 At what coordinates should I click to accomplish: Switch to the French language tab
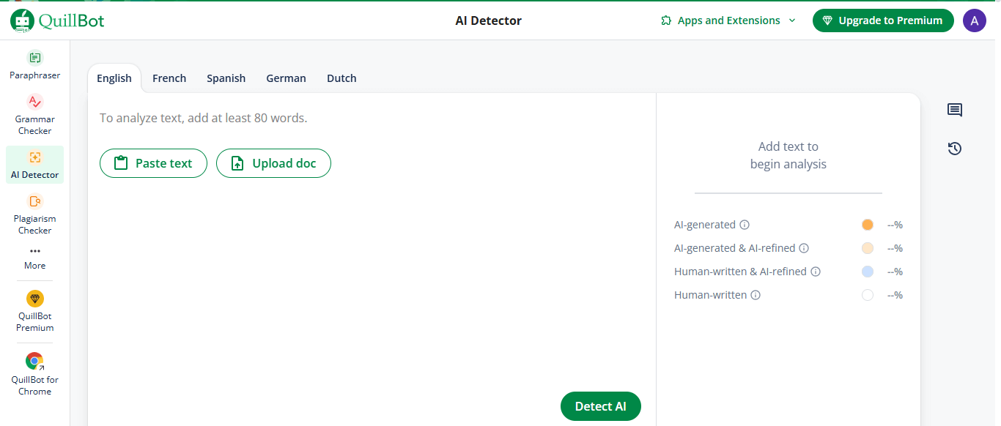(x=169, y=78)
